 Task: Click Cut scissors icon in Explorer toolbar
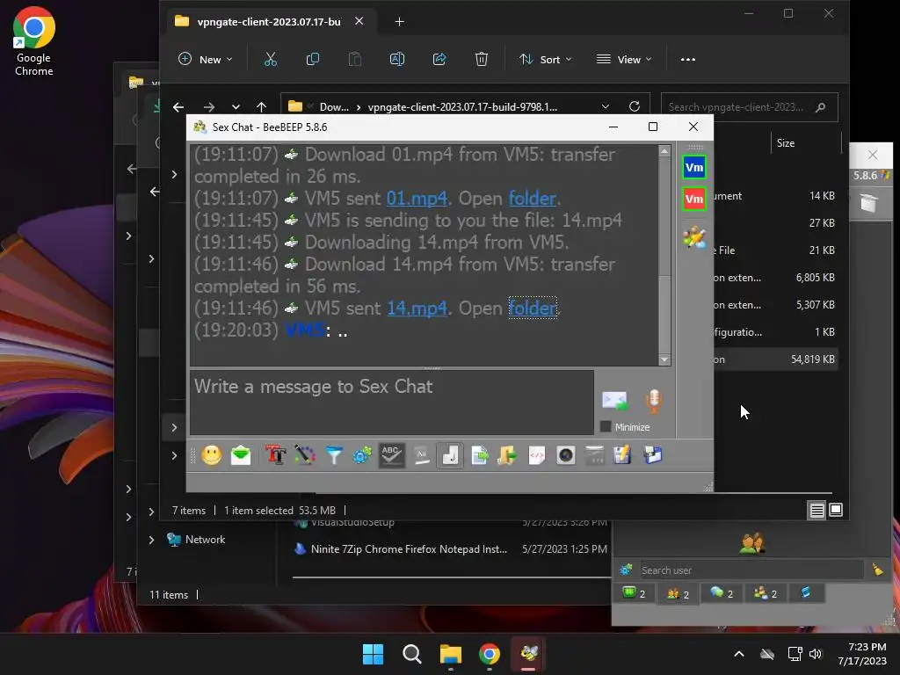[x=271, y=59]
